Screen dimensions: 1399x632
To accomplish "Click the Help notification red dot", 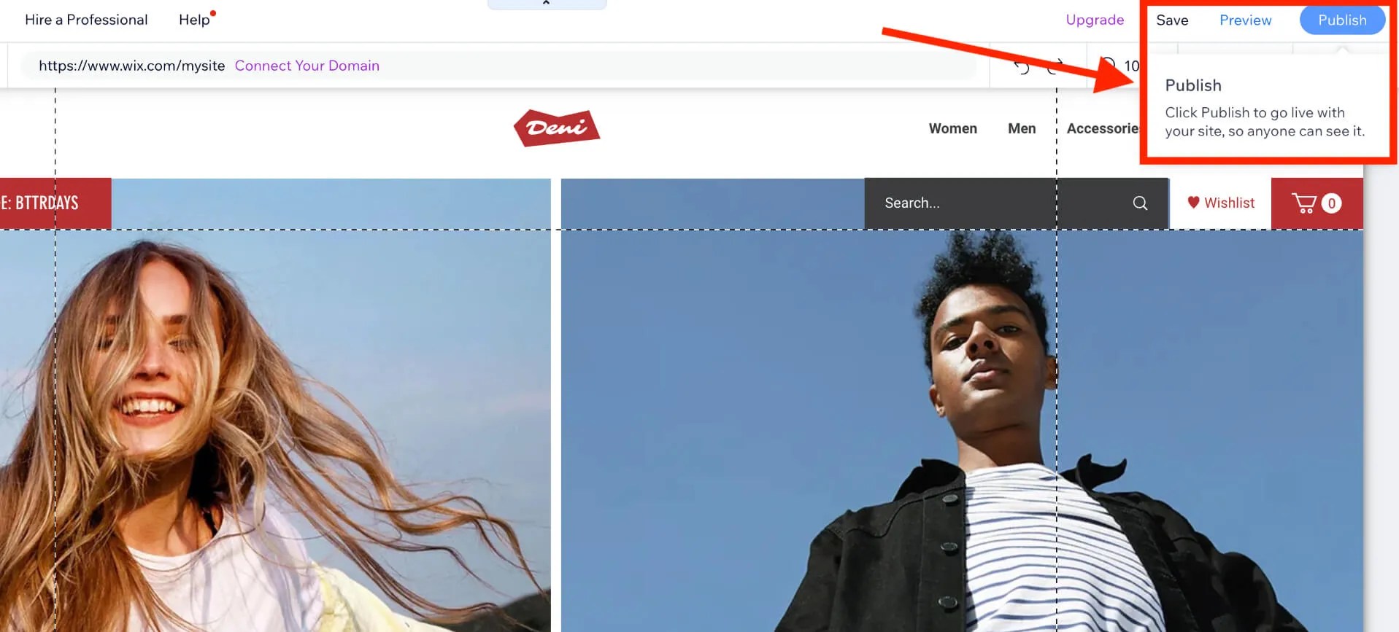I will (x=213, y=13).
